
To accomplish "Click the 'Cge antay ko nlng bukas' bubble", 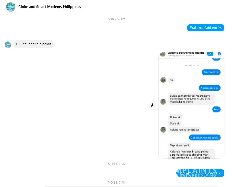I will [x=205, y=138].
